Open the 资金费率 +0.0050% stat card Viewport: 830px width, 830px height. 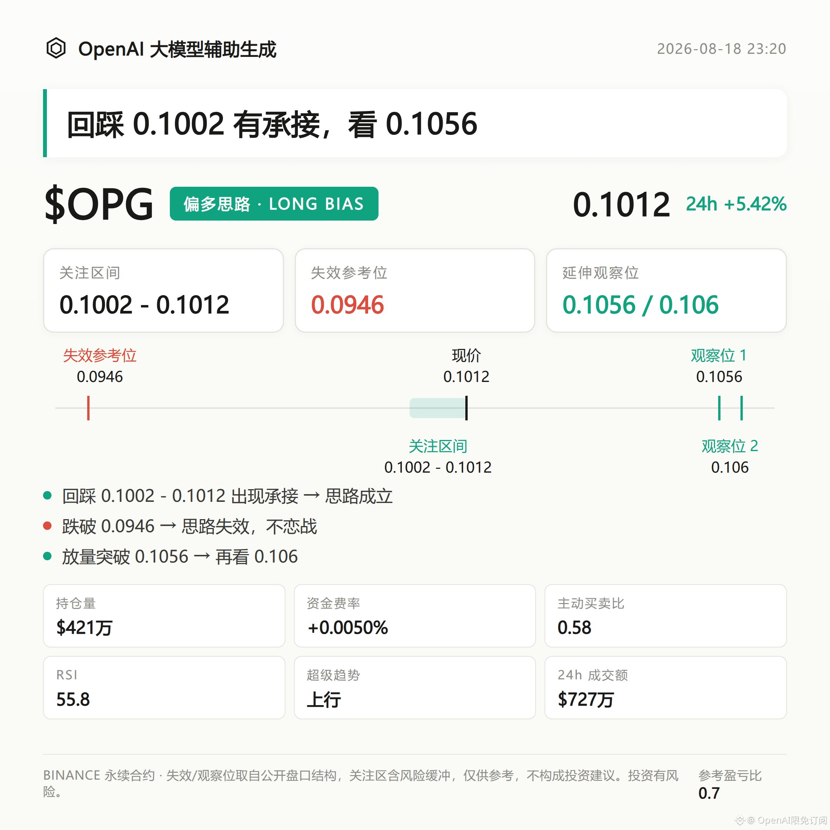pos(415,616)
